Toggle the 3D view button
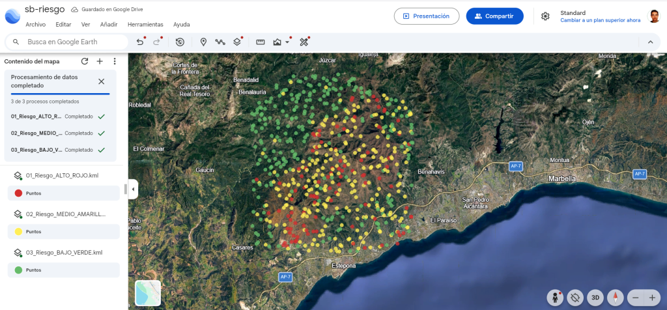Screen dimensions: 667x310 595,298
